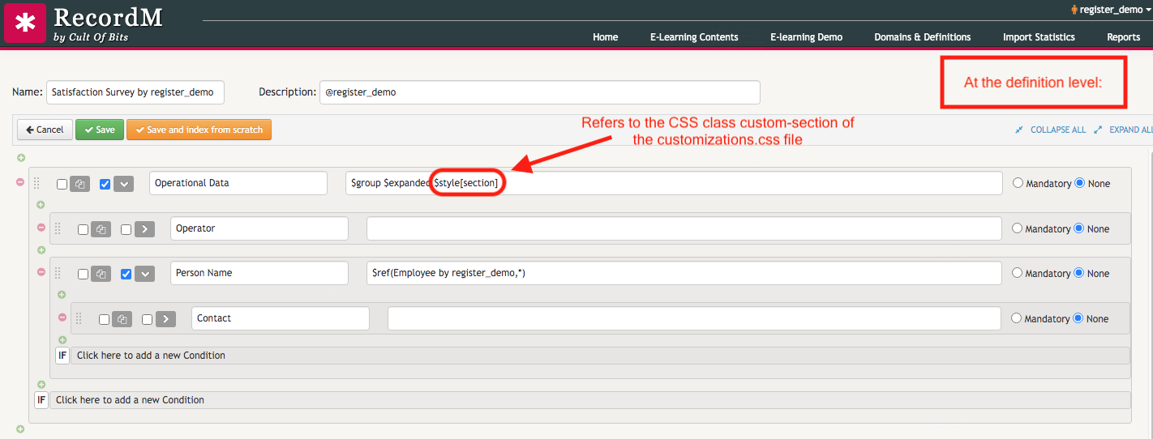The width and height of the screenshot is (1153, 439).
Task: Edit the Operational Data name field
Action: (238, 183)
